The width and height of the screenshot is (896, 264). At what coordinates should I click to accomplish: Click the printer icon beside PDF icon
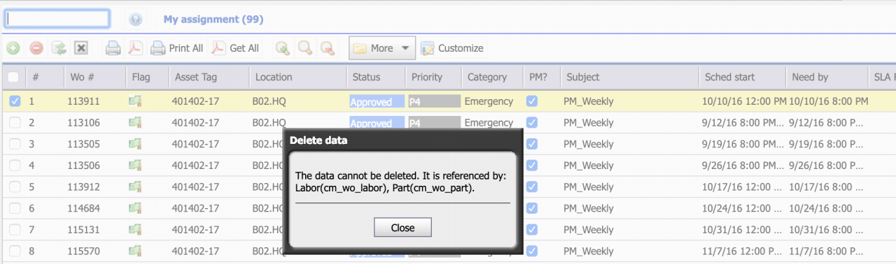(x=113, y=48)
